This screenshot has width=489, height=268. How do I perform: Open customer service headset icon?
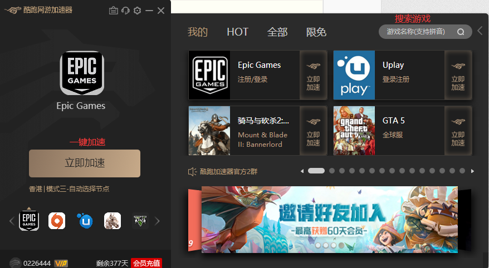125,11
